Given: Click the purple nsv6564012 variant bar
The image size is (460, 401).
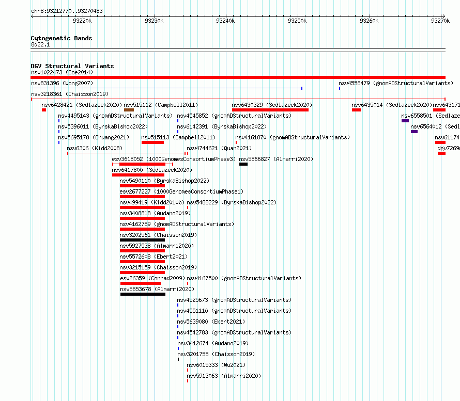Looking at the screenshot, I should point(414,132).
